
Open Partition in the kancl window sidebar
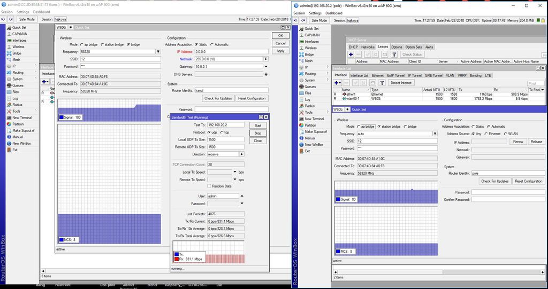[x=18, y=124]
